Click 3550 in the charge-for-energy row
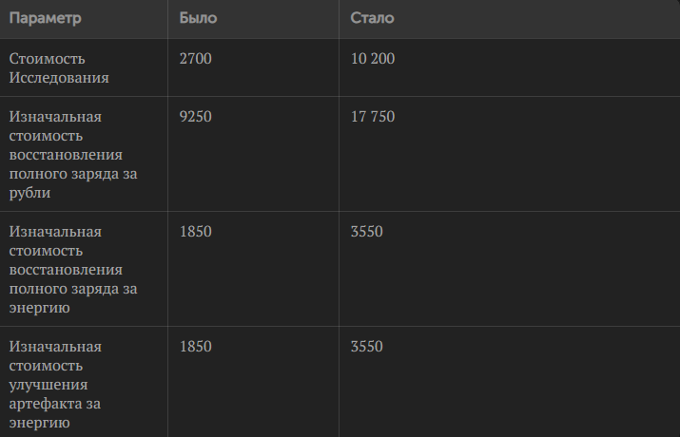680x437 pixels. click(x=366, y=232)
